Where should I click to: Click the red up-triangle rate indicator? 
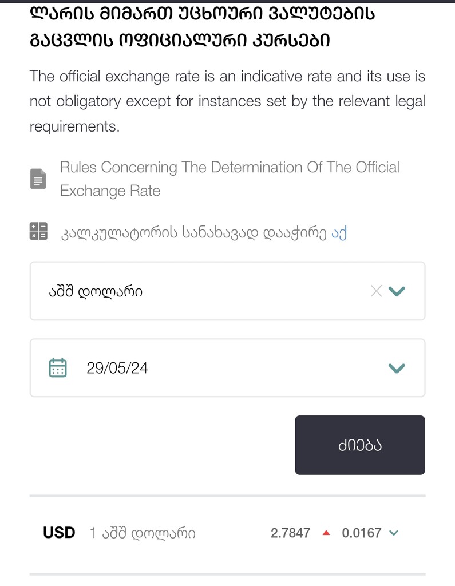coord(326,533)
